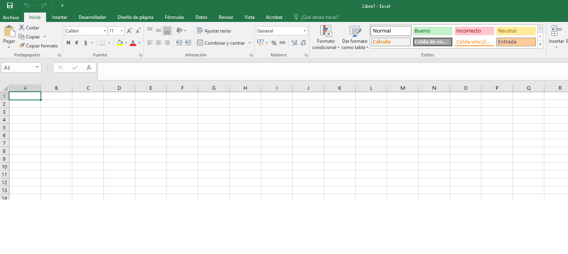Click the Formato condicional button
Screen dimensions: 568x254
pyautogui.click(x=325, y=38)
